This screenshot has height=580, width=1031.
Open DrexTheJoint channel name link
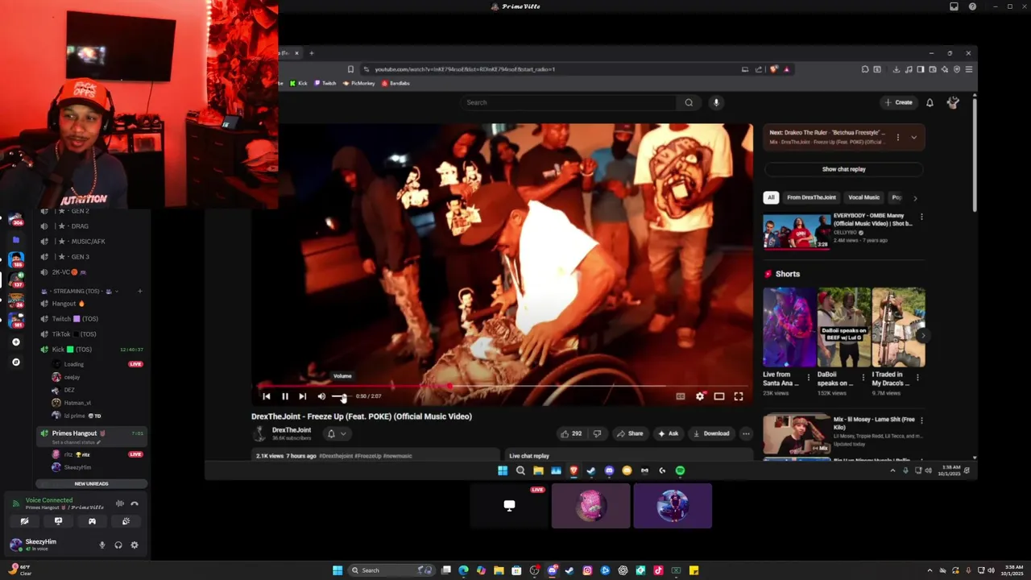[292, 430]
